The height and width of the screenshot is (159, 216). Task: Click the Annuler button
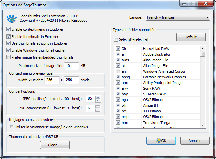click(x=195, y=141)
